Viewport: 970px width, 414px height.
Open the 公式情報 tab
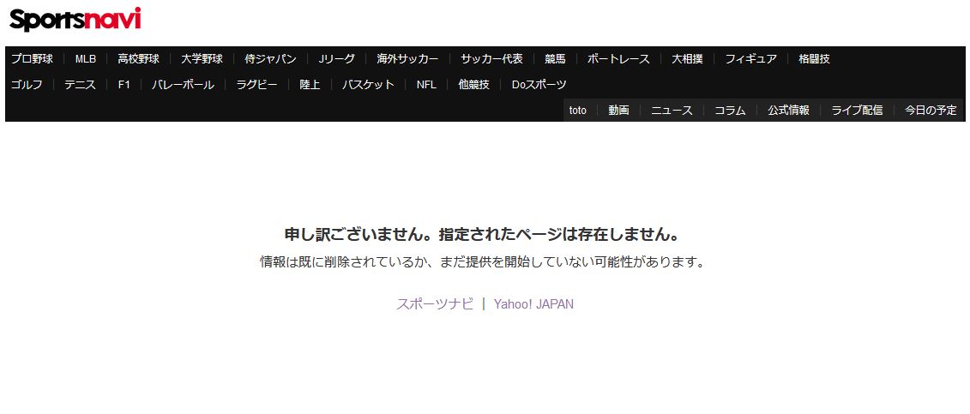pyautogui.click(x=788, y=111)
